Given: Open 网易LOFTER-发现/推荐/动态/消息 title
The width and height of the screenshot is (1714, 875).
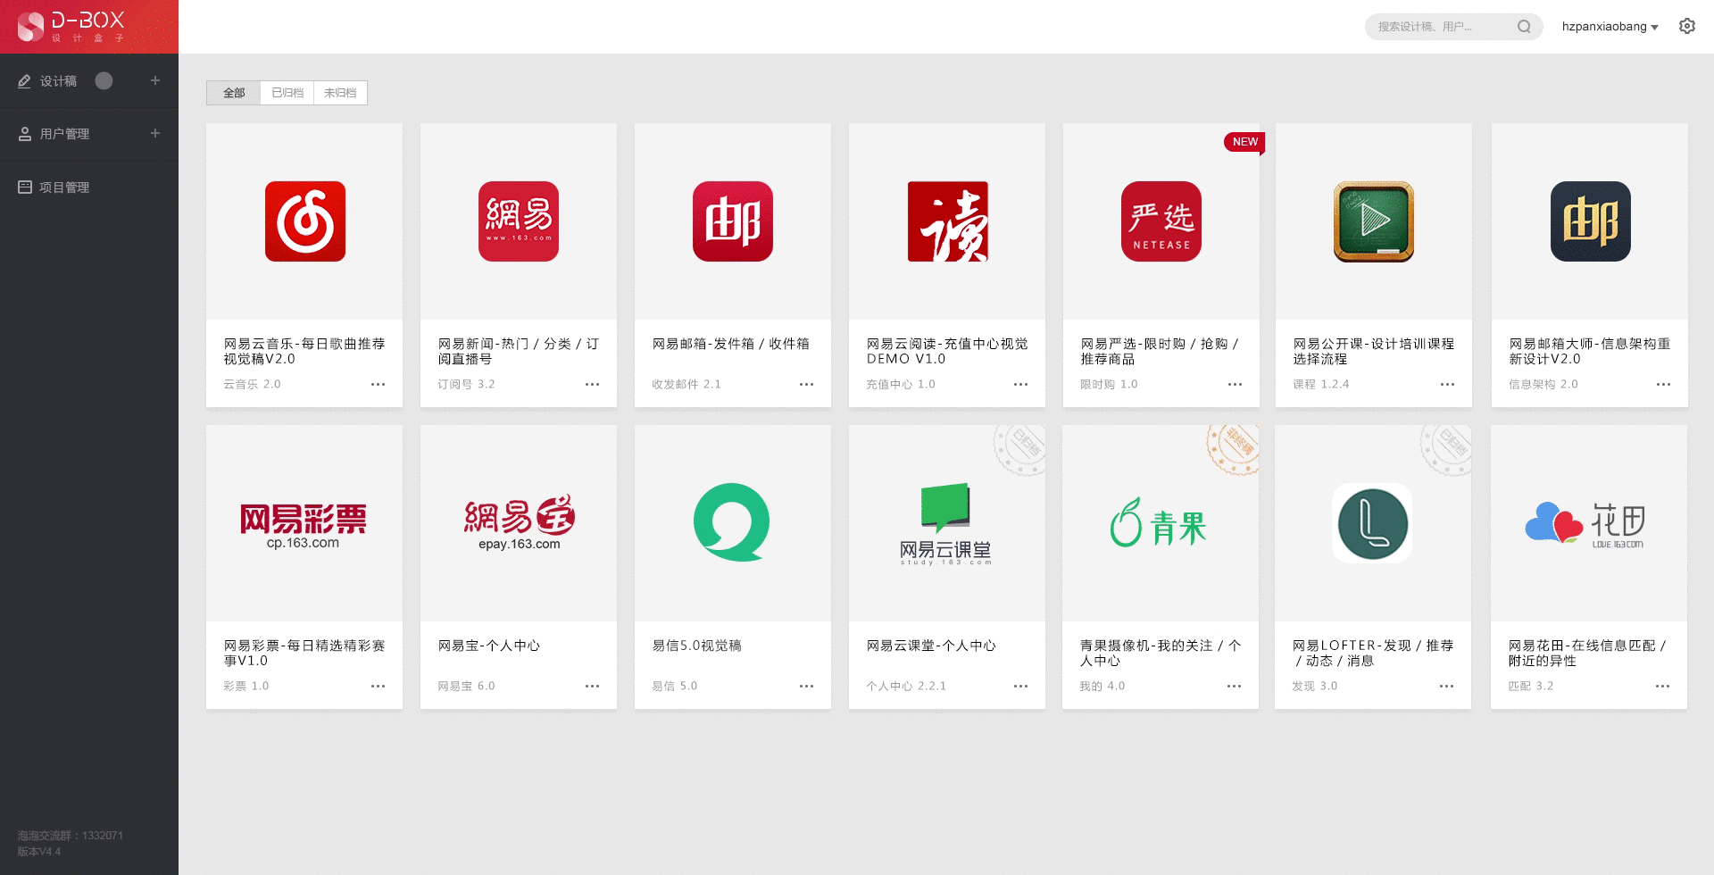Looking at the screenshot, I should pos(1373,653).
